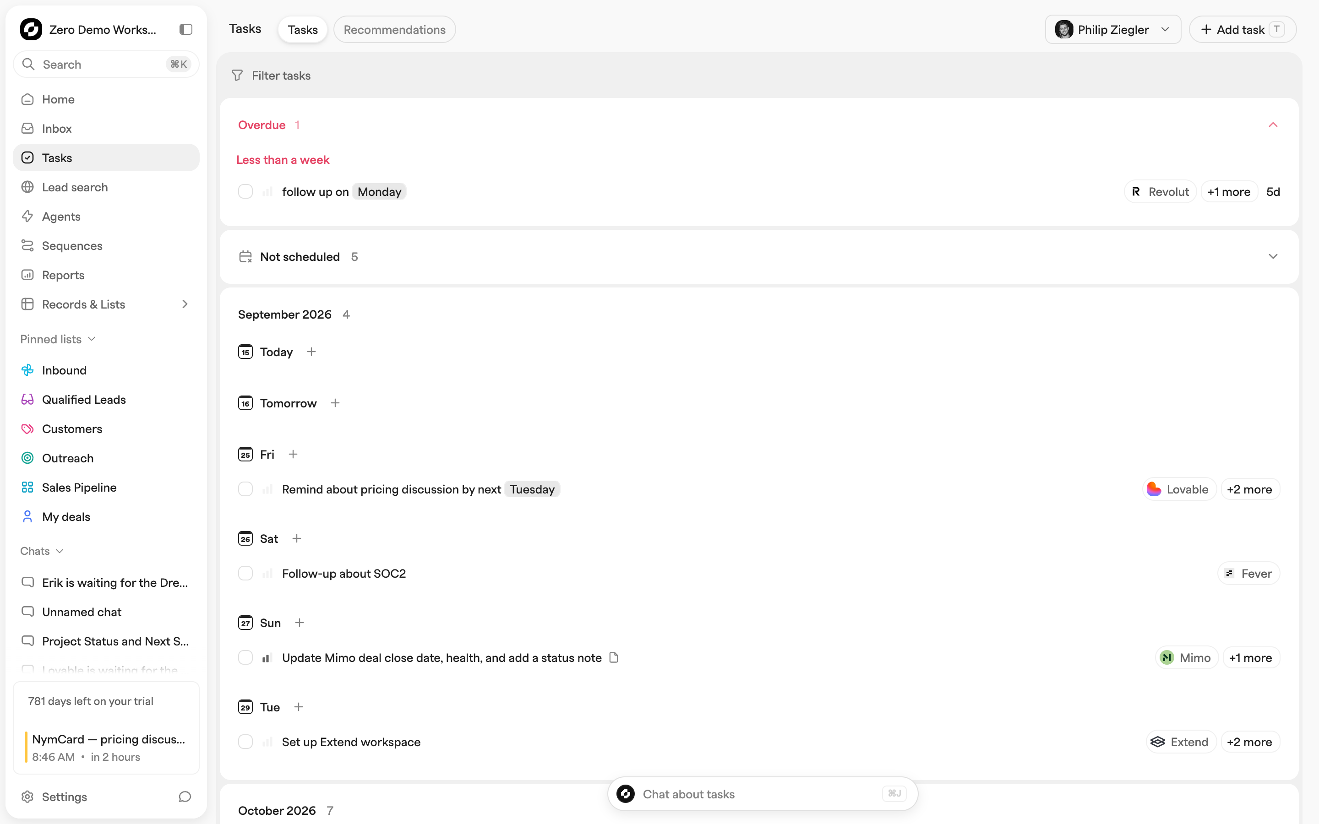Click priority bars on pricing discussion task
Screen dimensions: 1319x824
(x=267, y=489)
